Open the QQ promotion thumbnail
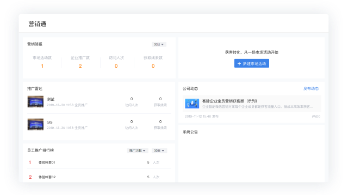Image resolution: width=348 pixels, height=195 pixels. pos(35,124)
